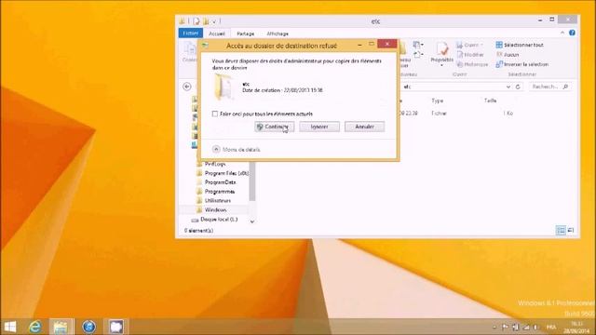596x335 pixels.
Task: Click the navigation pane scrollbar thumb
Action: [x=252, y=181]
